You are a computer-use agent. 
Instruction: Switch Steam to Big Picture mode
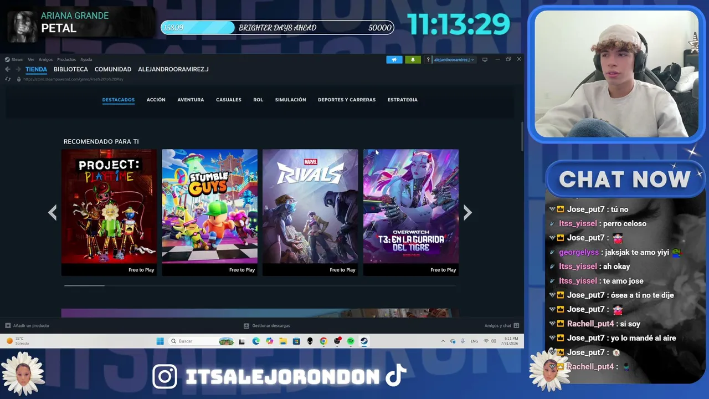485,60
